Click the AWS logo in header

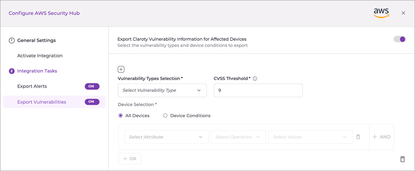(382, 13)
